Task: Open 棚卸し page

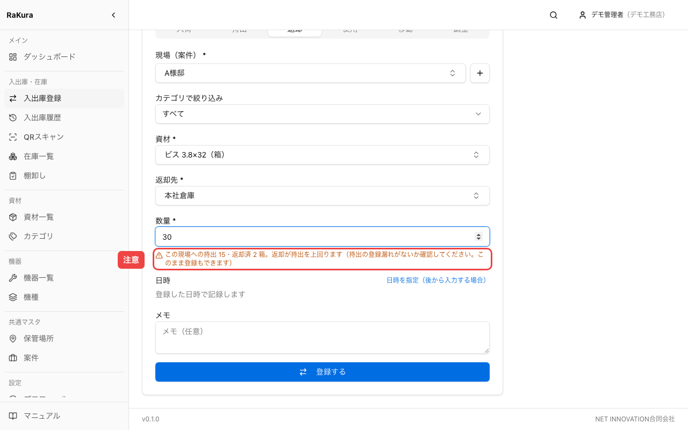Action: [x=64, y=176]
